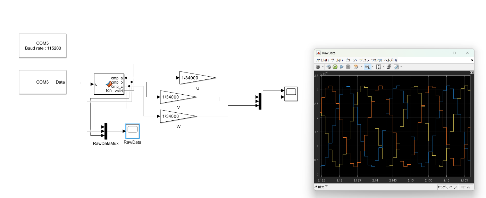Image resolution: width=486 pixels, height=198 pixels.
Task: Select the W gain block 1/34000
Action: 178,116
